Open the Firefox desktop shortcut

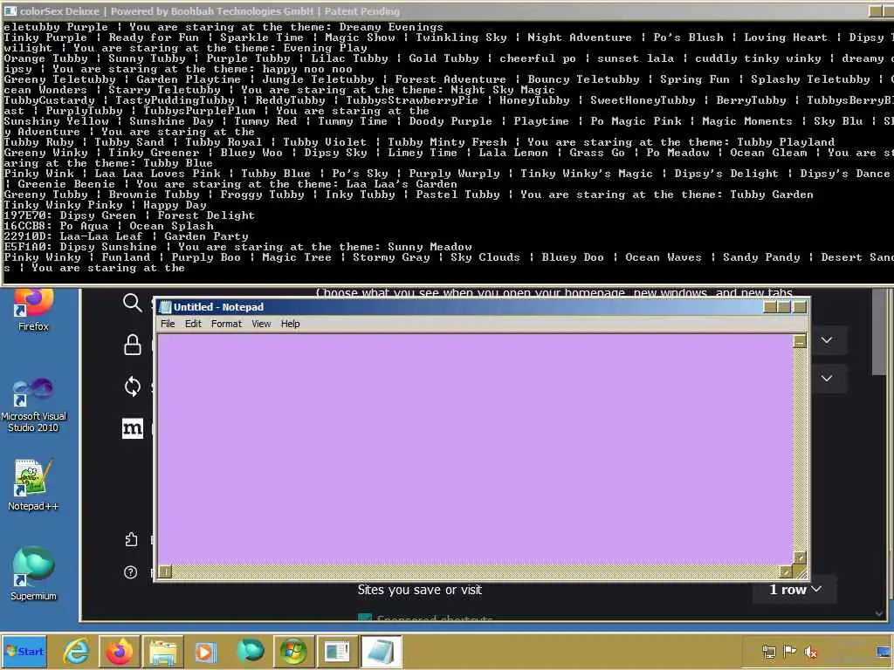33,311
